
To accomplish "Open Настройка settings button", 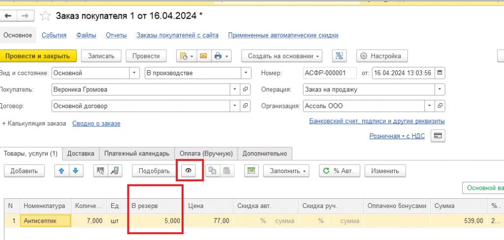I will click(382, 56).
